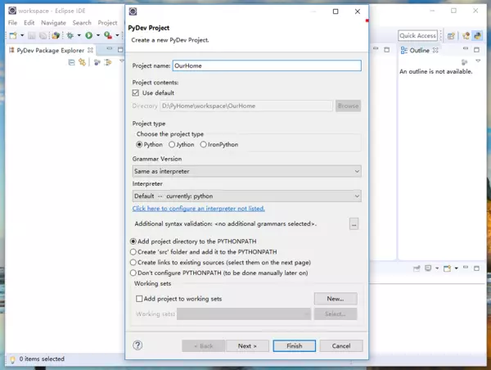Maximize the PyDev Package Explorer view

tap(120, 49)
